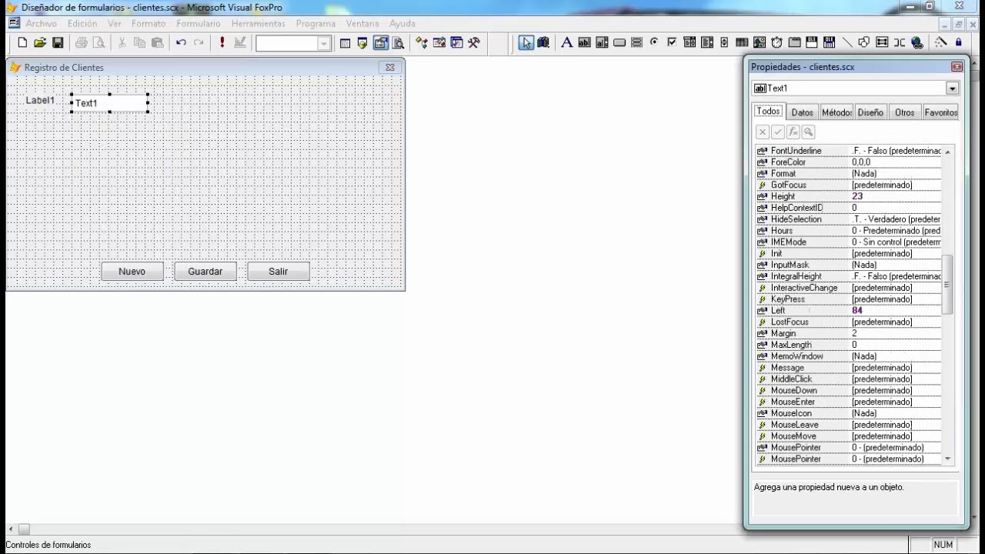Select the Line control tool
The image size is (985, 554).
847,43
